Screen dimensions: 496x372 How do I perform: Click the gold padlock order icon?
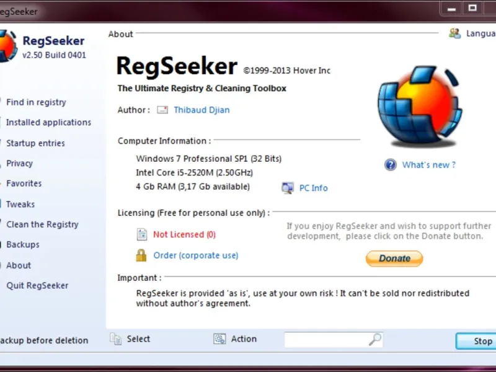tap(141, 255)
